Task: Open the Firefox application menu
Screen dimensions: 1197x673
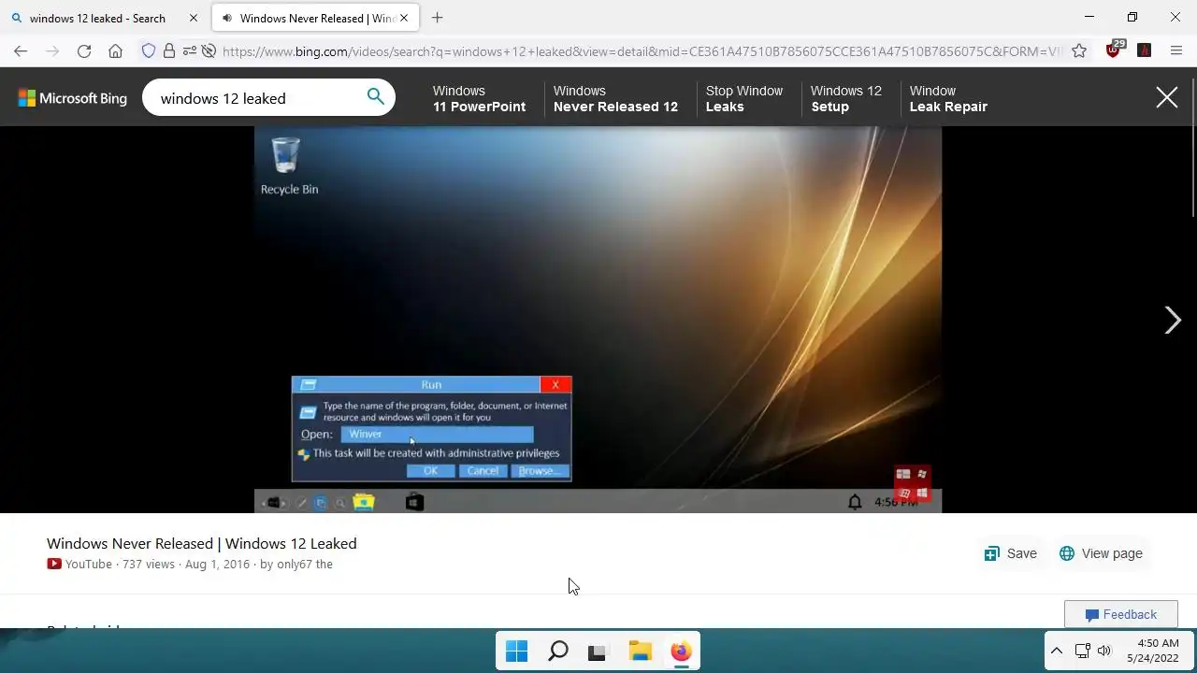Action: pyautogui.click(x=1176, y=51)
